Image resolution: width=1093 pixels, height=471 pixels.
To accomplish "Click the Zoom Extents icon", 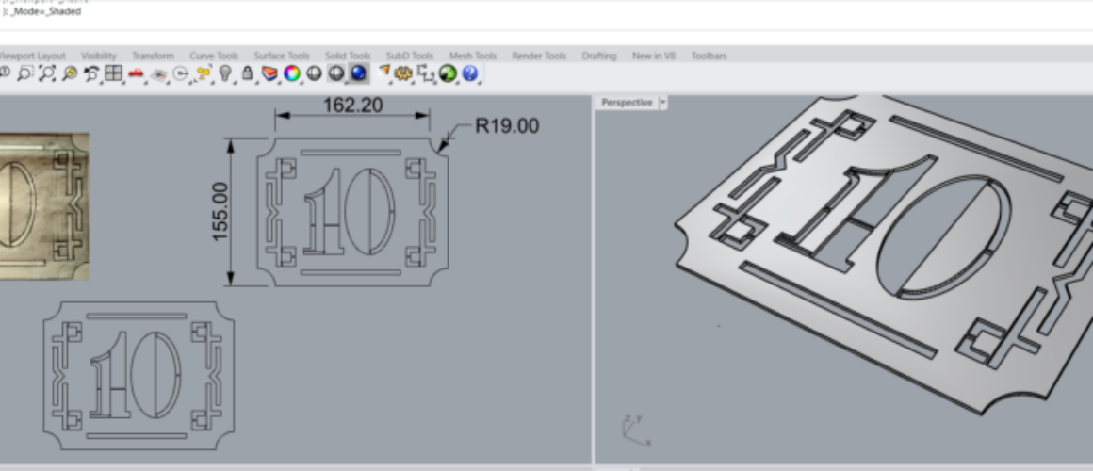I will pyautogui.click(x=47, y=73).
